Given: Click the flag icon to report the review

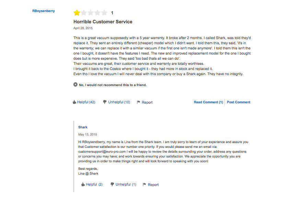Looking at the screenshot, I should (138, 102).
